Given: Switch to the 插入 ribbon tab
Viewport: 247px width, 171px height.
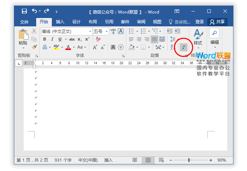Looking at the screenshot, I should 60,22.
